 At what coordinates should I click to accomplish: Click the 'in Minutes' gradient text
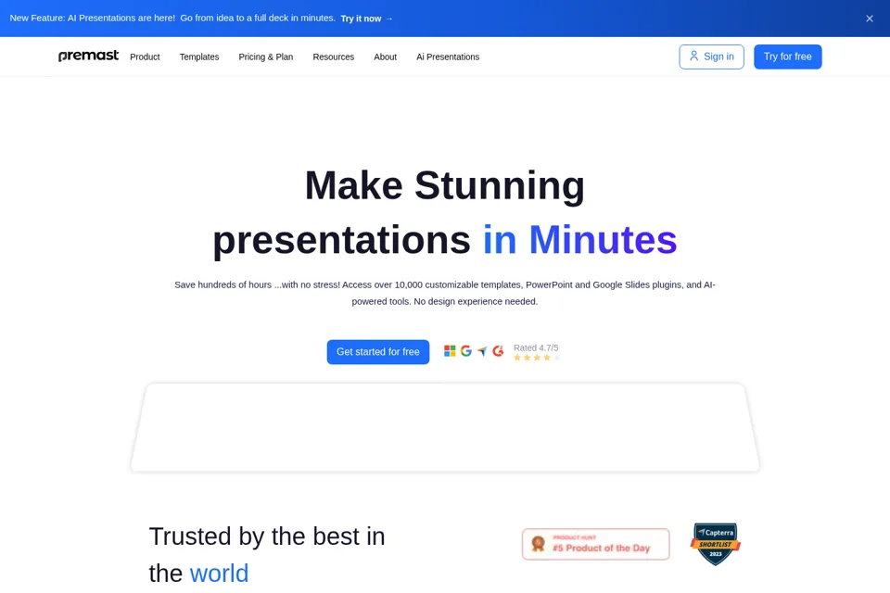coord(580,239)
